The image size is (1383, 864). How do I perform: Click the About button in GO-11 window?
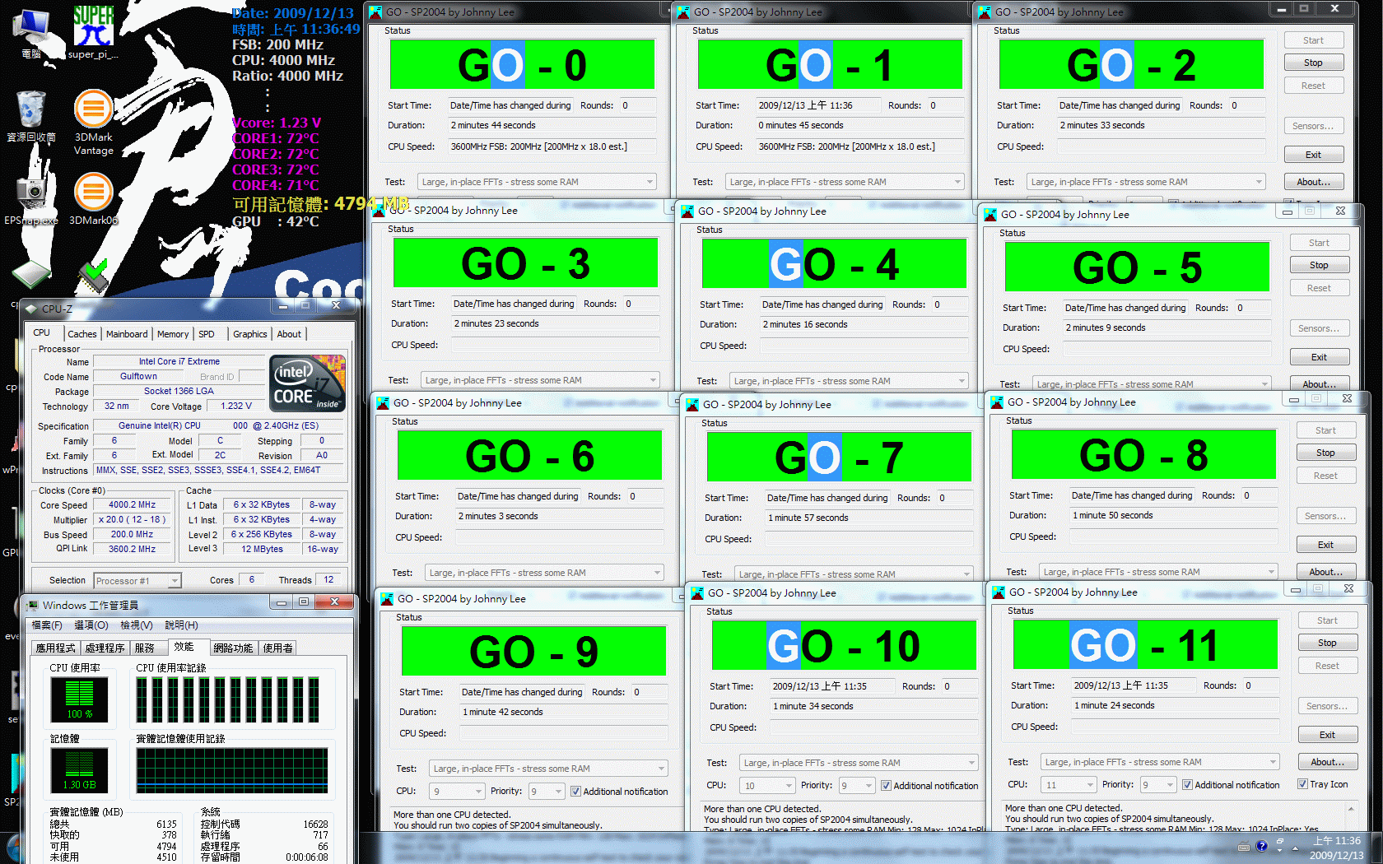coord(1327,762)
